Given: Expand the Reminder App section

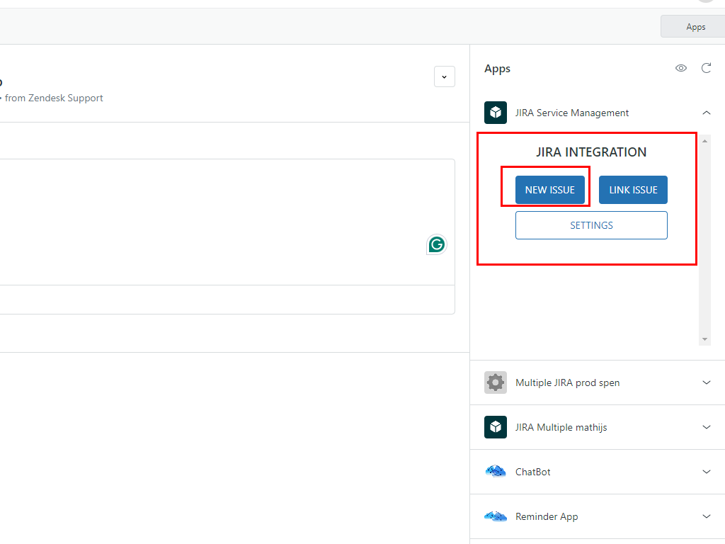Looking at the screenshot, I should point(706,516).
